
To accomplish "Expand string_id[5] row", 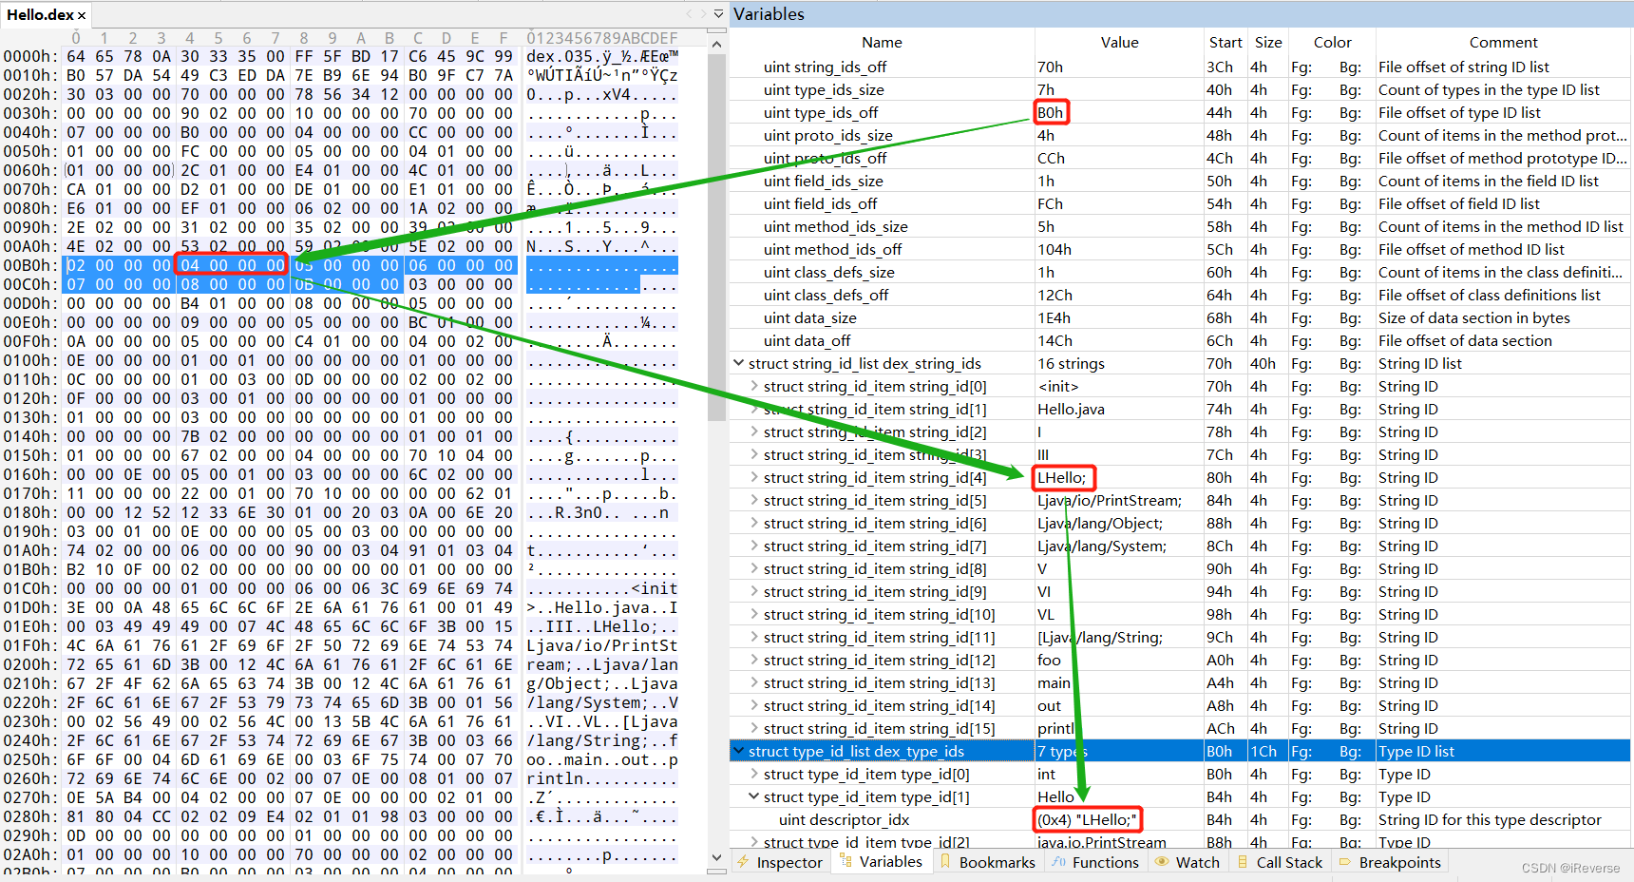I will pos(754,500).
